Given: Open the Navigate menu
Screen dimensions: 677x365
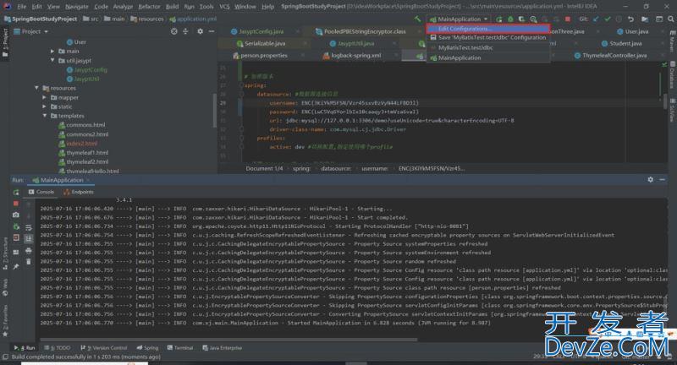Looking at the screenshot, I should (x=76, y=7).
